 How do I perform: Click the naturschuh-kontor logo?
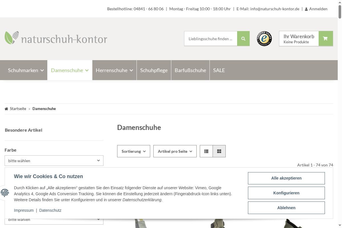tap(56, 38)
